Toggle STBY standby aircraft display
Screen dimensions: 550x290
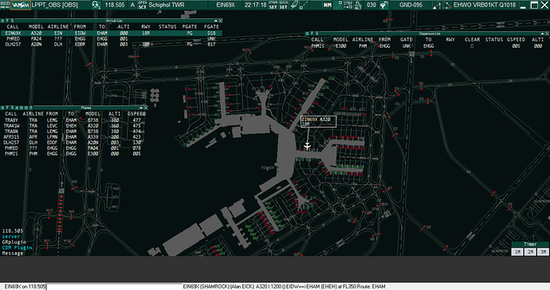pyautogui.click(x=348, y=5)
